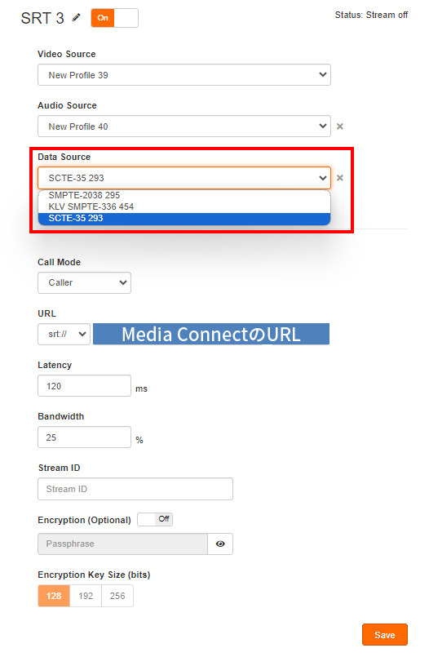Open the Video Source dropdown
This screenshot has height=657, width=429.
click(x=184, y=75)
